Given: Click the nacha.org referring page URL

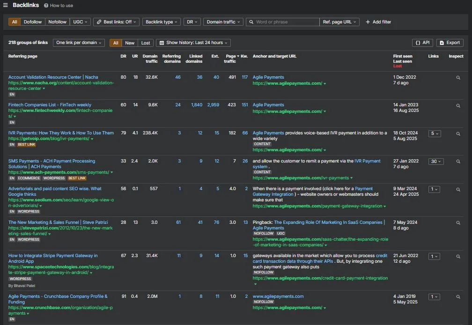Looking at the screenshot, I should coord(61,86).
